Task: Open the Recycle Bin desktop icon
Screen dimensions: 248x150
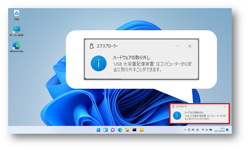Action: [x=17, y=15]
